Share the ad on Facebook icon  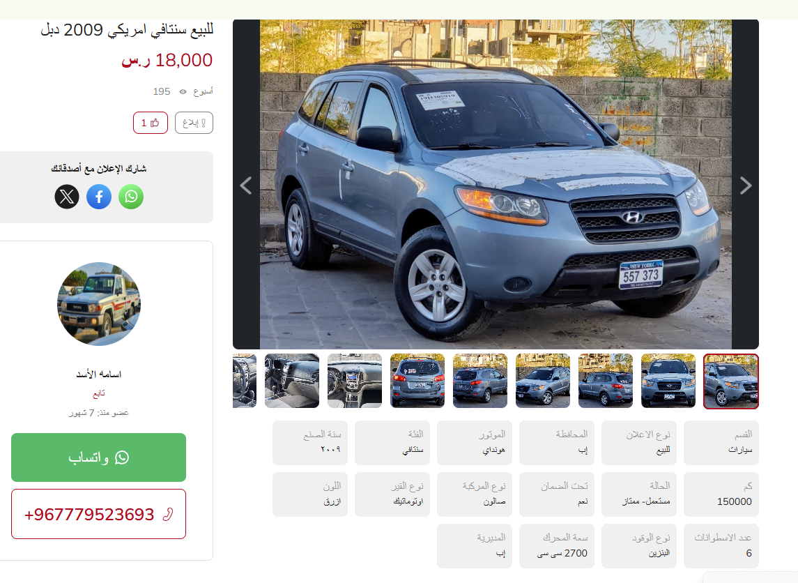(x=99, y=197)
